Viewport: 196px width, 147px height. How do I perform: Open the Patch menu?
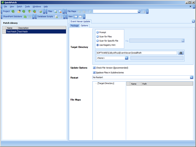tap(19, 6)
